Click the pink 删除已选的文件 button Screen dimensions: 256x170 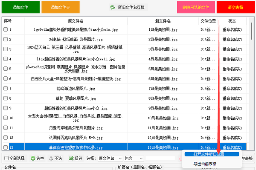tap(196, 7)
